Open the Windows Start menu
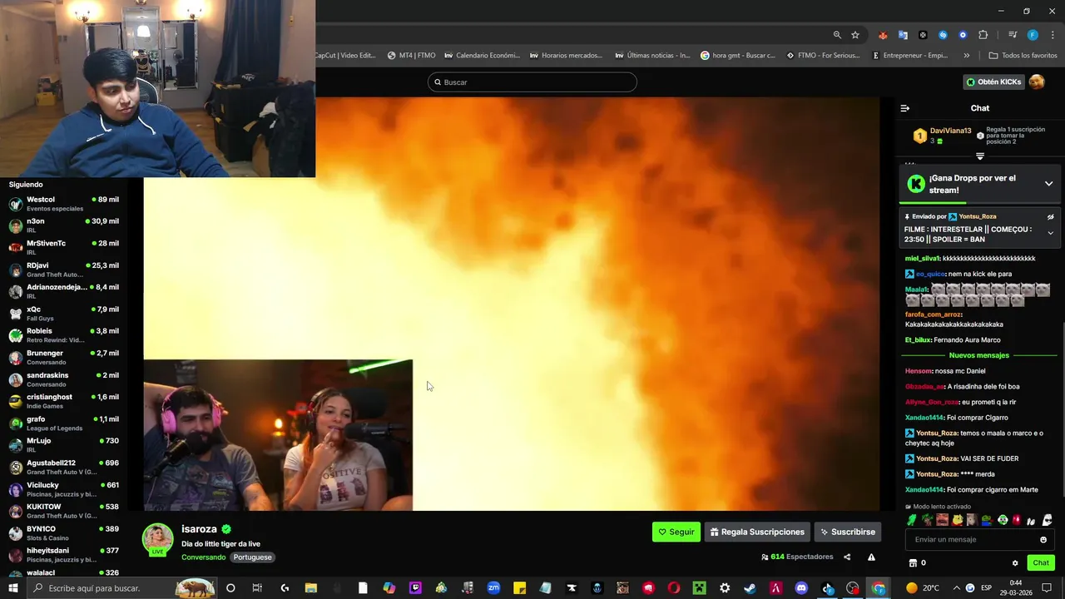The width and height of the screenshot is (1065, 599). pyautogui.click(x=13, y=588)
